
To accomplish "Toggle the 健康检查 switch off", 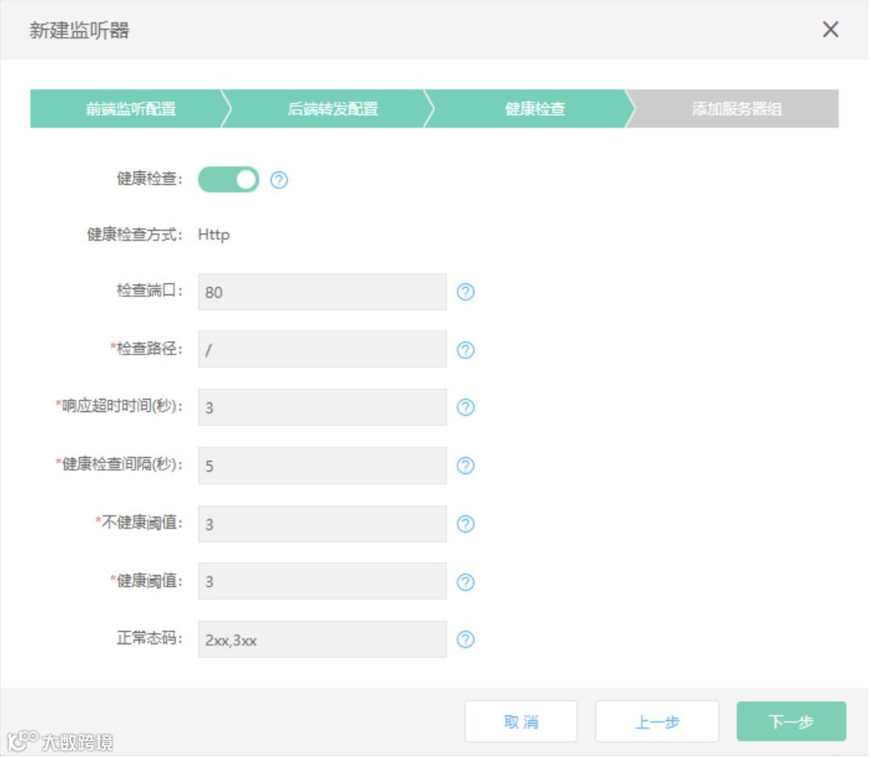I will pos(228,179).
